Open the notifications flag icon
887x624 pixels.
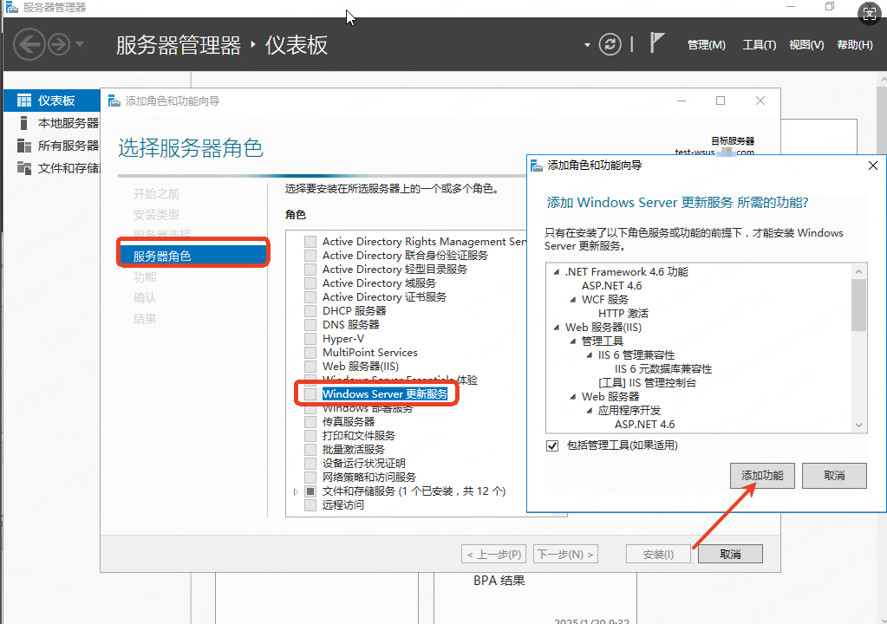point(656,42)
